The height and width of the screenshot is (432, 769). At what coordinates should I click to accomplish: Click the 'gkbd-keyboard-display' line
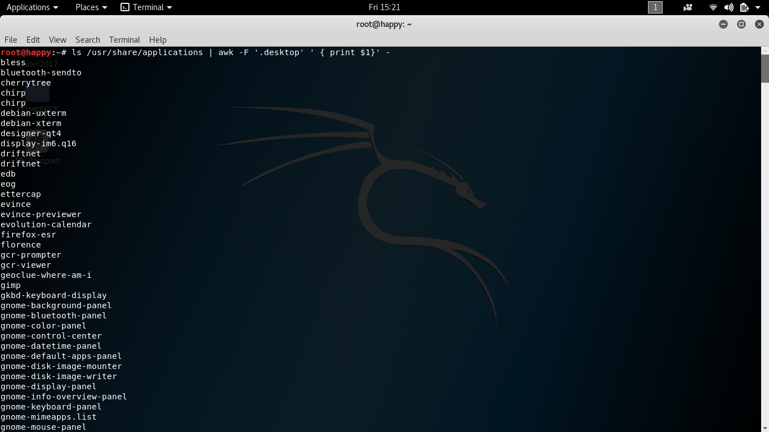53,295
